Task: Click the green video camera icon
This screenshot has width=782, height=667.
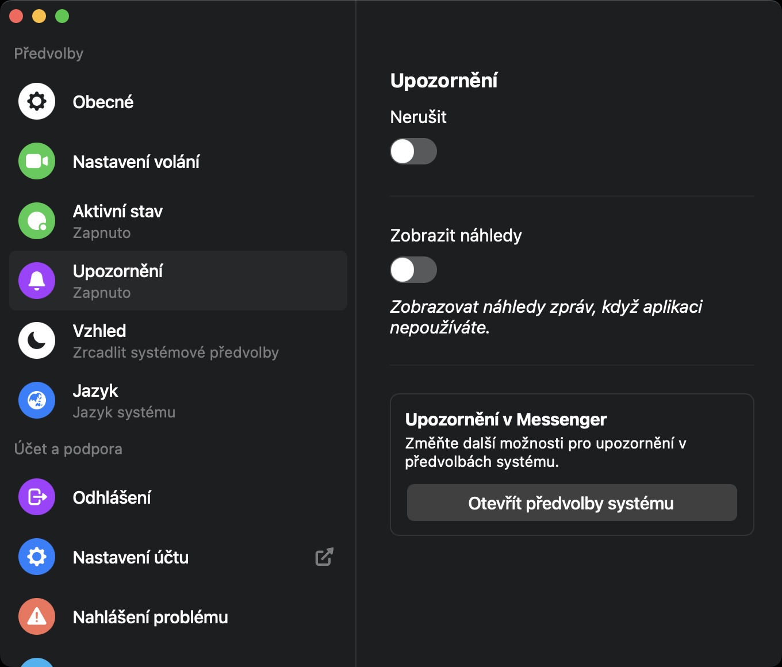Action: point(37,162)
